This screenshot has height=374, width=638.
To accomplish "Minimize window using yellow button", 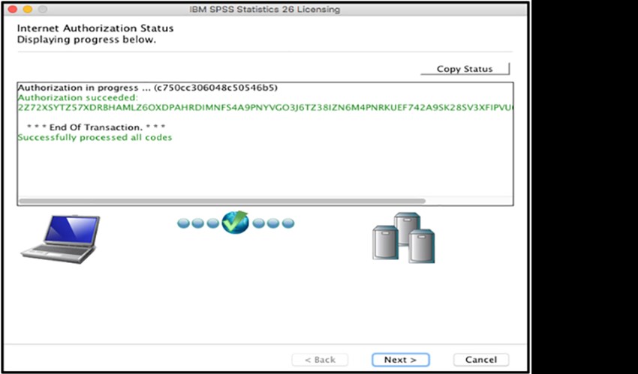I will [28, 9].
